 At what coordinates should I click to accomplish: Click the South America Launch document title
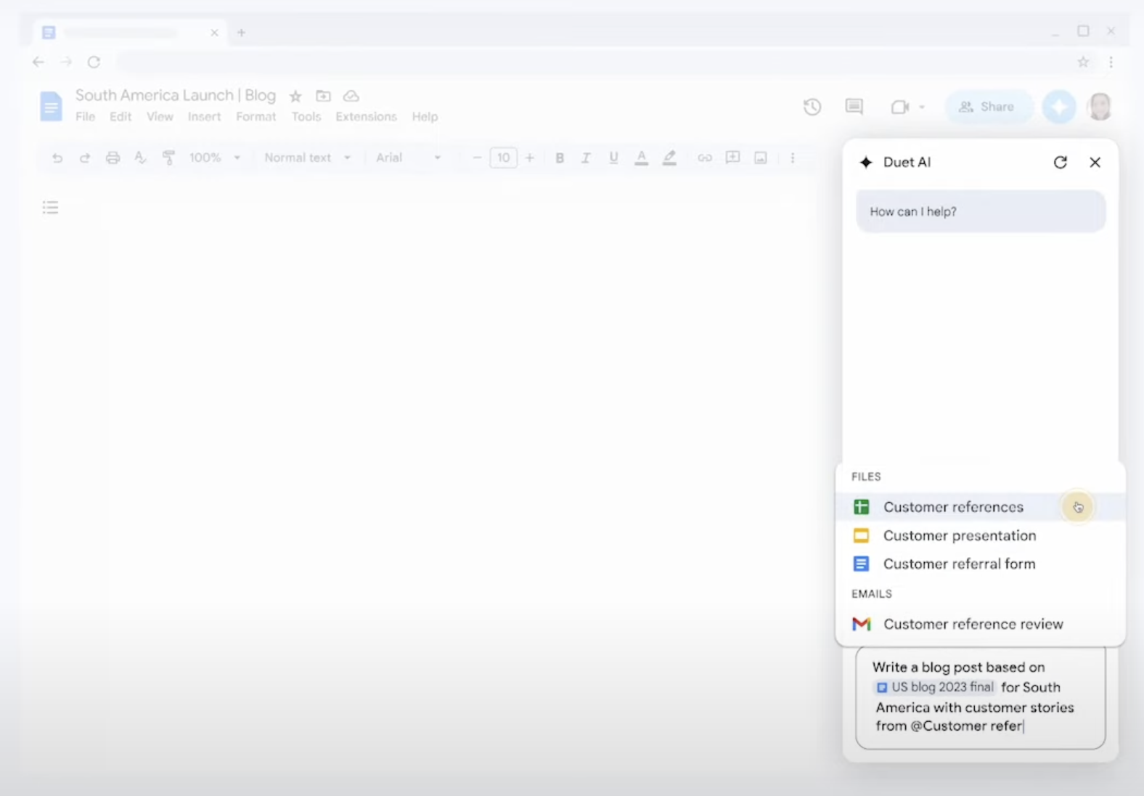[x=176, y=95]
